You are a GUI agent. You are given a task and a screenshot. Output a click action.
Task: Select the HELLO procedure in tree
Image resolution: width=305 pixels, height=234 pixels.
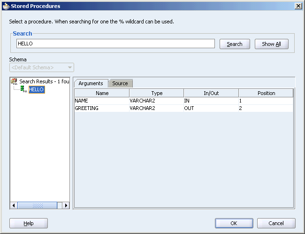click(x=37, y=89)
